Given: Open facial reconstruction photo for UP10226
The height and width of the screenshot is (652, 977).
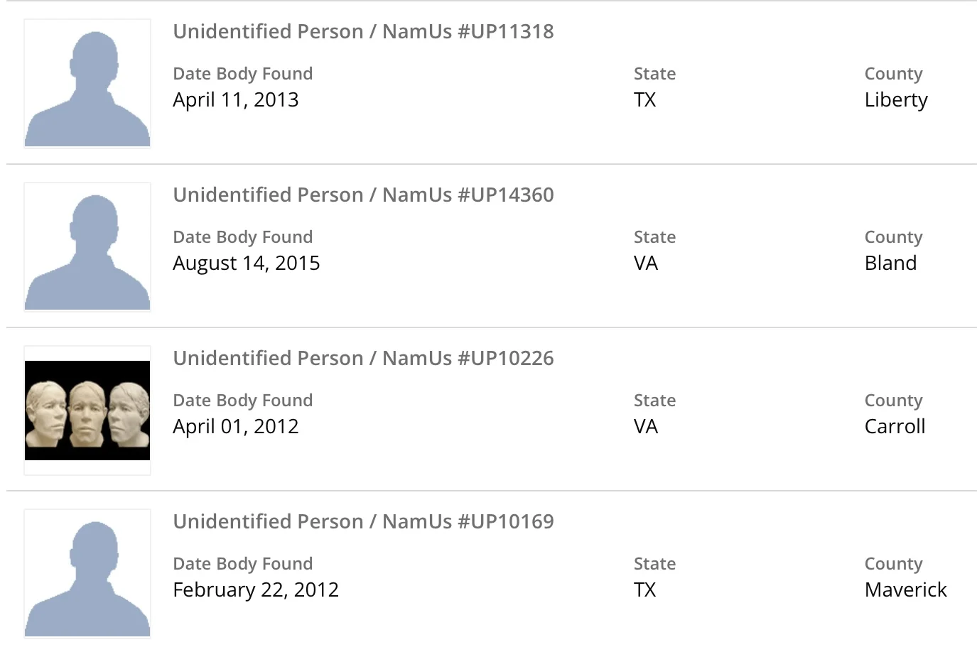Looking at the screenshot, I should point(87,411).
